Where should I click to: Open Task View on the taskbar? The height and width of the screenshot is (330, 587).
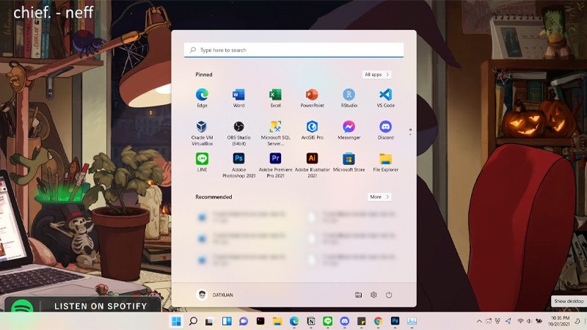(x=209, y=321)
